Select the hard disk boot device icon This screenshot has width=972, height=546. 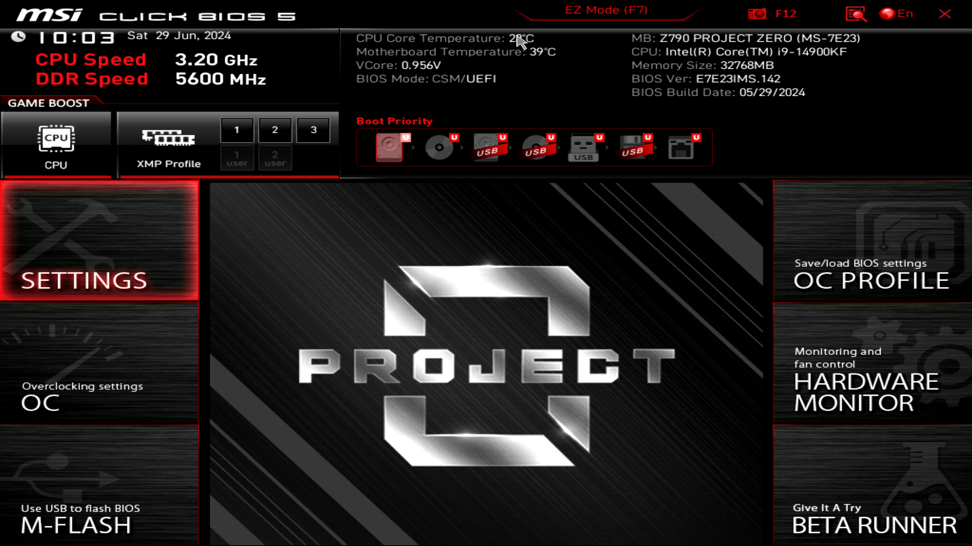click(x=389, y=147)
